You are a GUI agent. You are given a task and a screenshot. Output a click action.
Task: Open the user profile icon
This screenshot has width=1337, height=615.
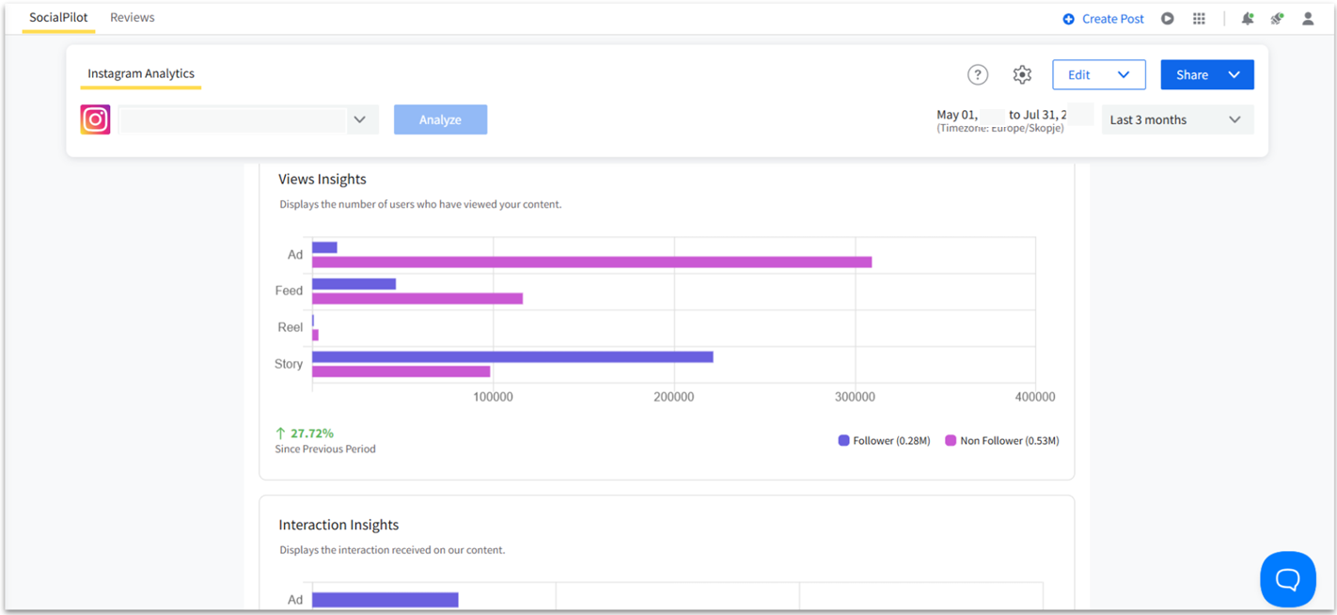(x=1308, y=18)
